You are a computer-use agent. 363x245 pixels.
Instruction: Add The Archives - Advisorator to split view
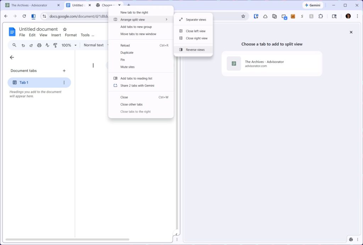(x=272, y=64)
